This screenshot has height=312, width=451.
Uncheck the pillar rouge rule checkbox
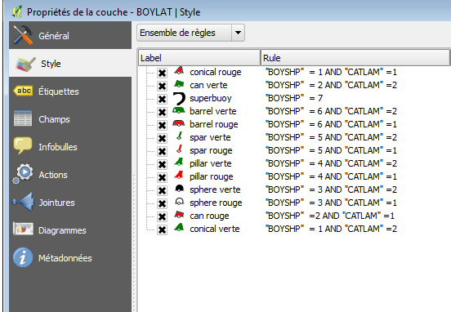coord(162,177)
